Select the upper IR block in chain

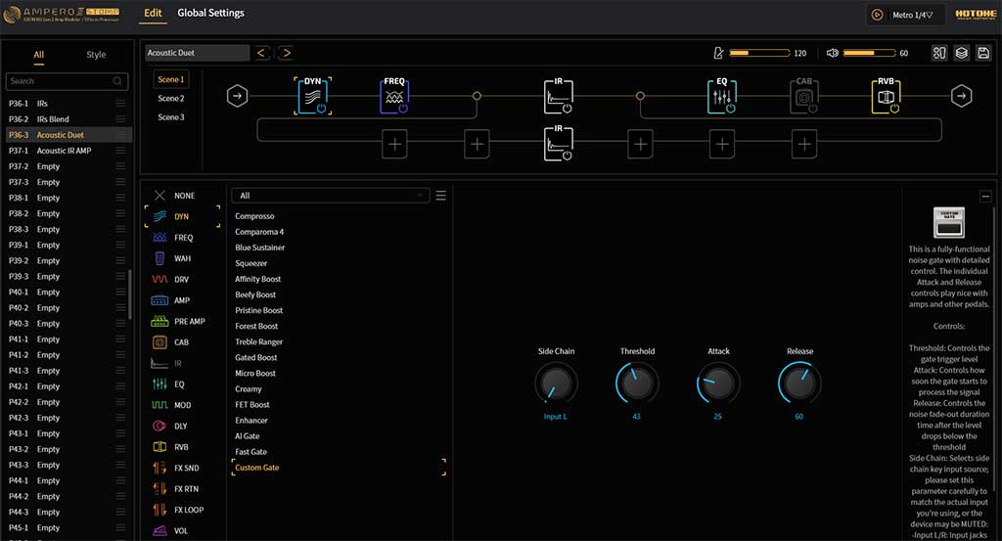[x=558, y=97]
